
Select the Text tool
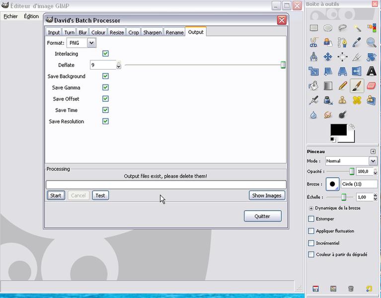[371, 71]
